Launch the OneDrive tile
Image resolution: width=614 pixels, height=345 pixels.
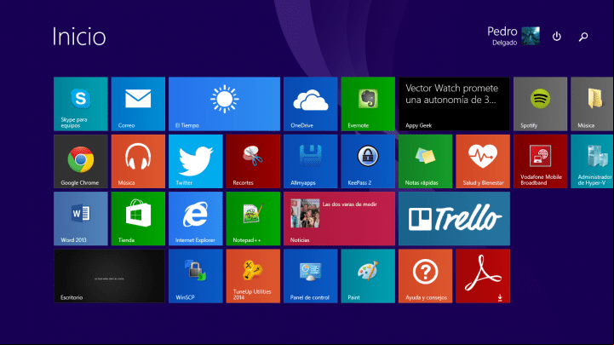pyautogui.click(x=311, y=104)
